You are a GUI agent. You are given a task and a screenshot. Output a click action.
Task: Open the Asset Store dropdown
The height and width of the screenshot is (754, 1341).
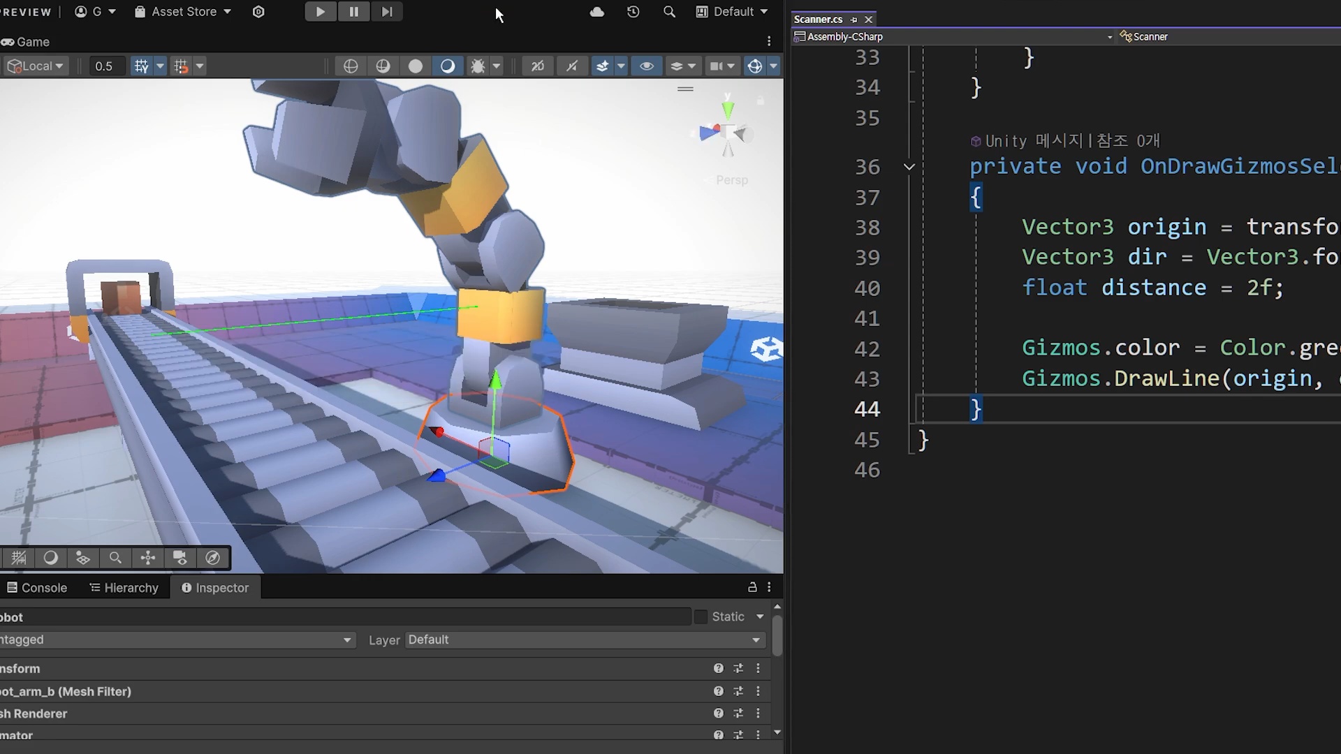(183, 12)
